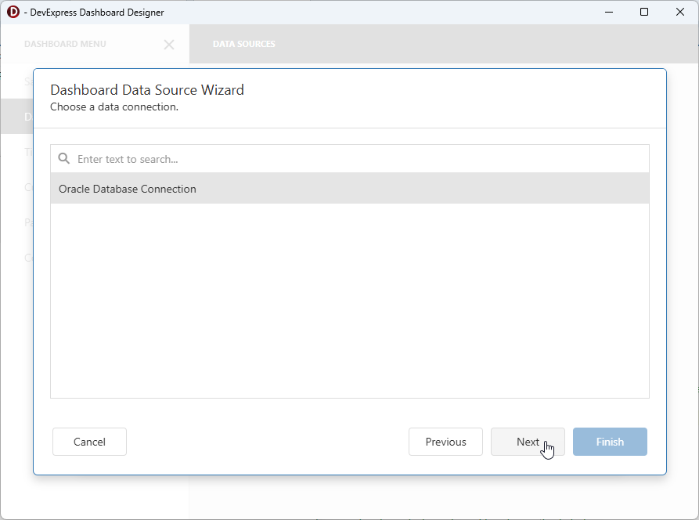Click the Finish button

click(610, 442)
